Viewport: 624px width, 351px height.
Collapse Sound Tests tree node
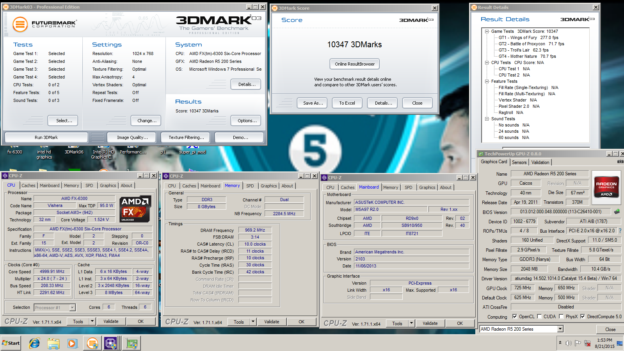(487, 119)
